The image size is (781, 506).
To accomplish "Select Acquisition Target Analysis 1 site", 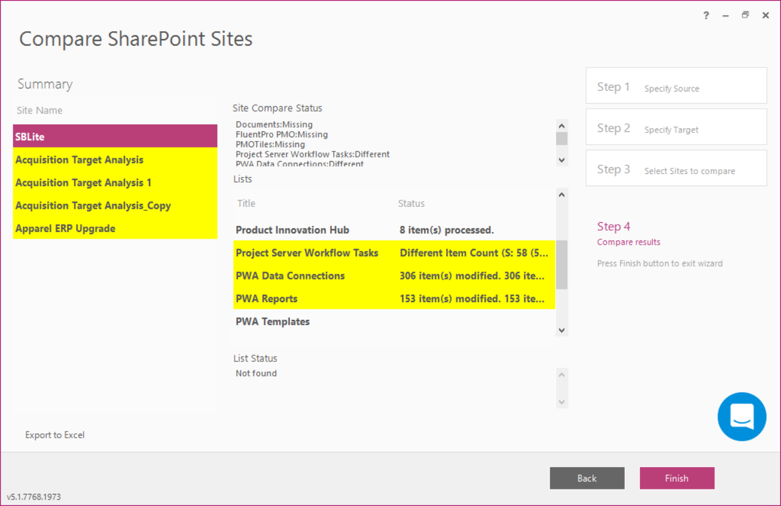I will (115, 183).
